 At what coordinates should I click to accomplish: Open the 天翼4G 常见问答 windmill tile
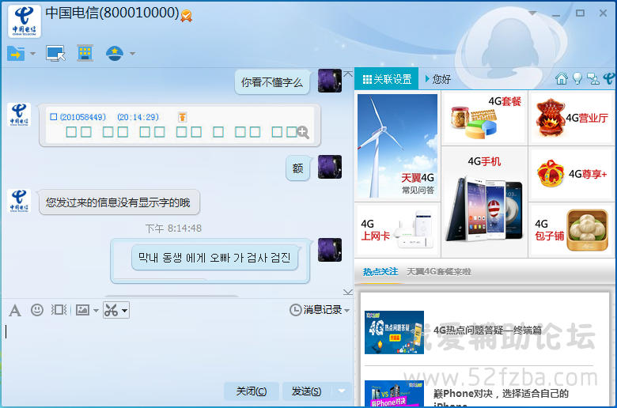397,146
